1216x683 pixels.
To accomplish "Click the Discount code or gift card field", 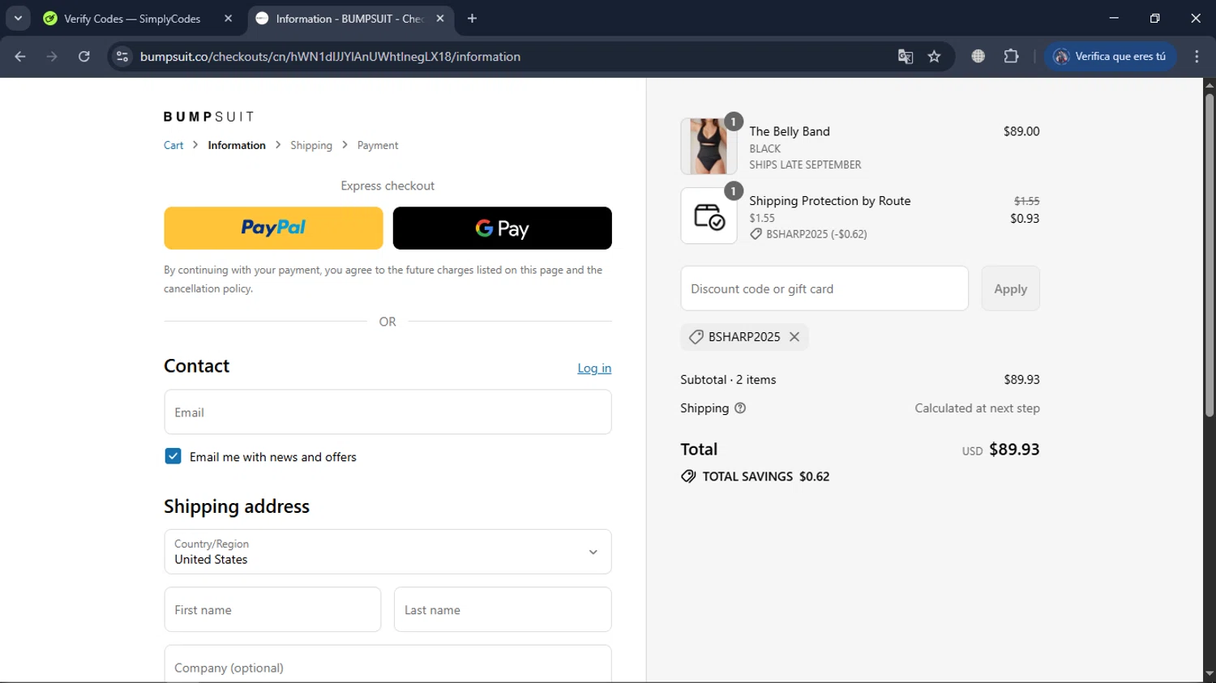I will [x=824, y=288].
